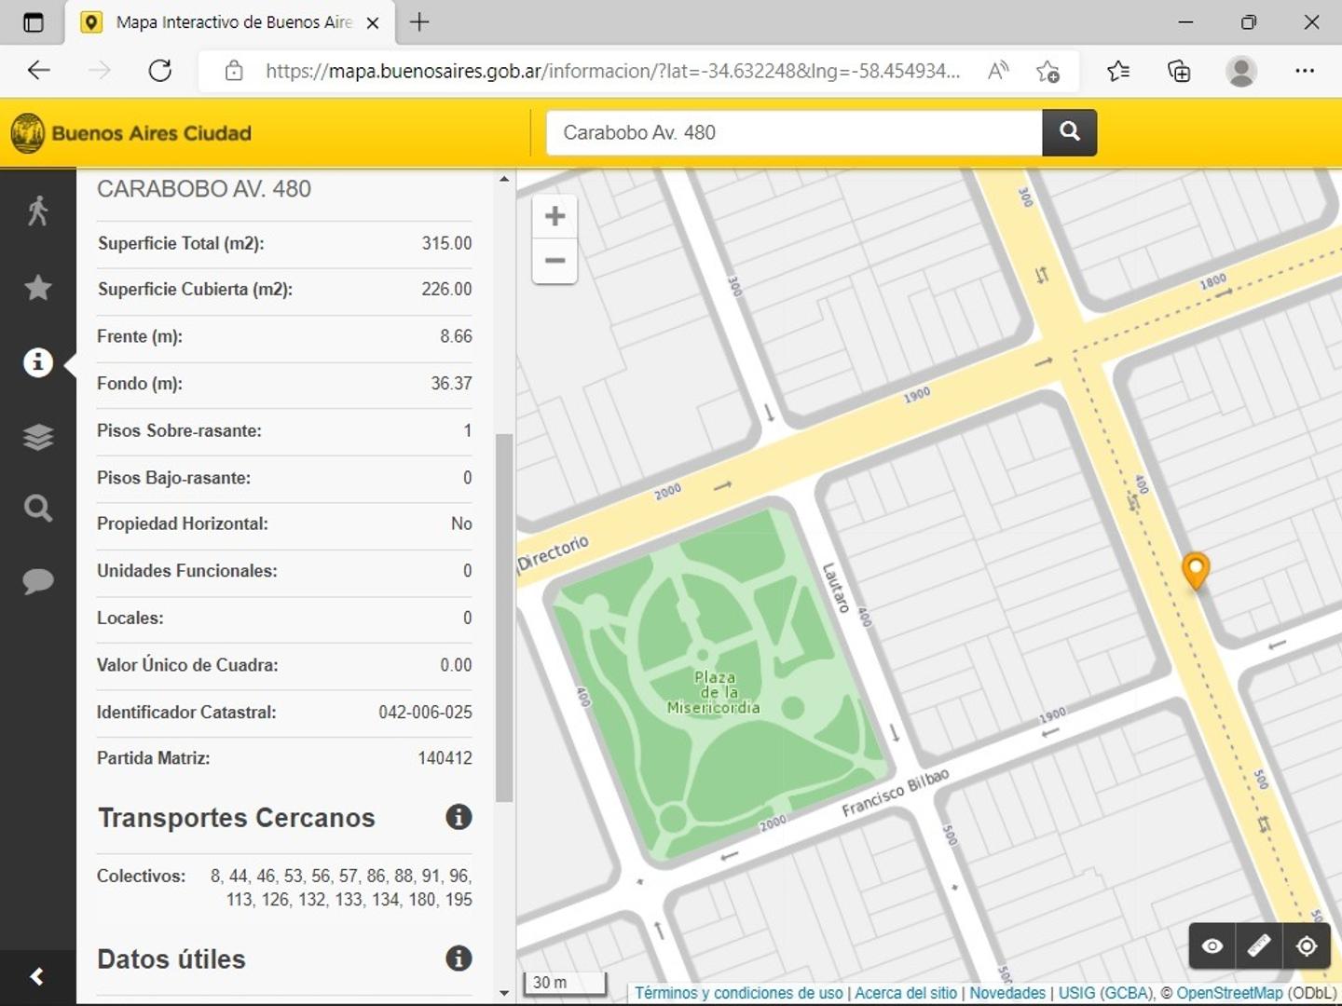
Task: Show info for Datos útiles
Action: pyautogui.click(x=459, y=958)
